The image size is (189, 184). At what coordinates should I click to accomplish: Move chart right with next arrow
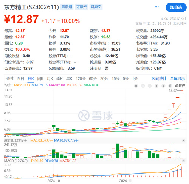point(163,86)
